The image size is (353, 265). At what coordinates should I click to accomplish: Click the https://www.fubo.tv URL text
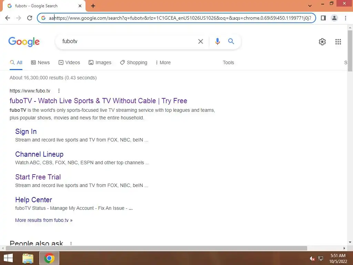pos(30,91)
